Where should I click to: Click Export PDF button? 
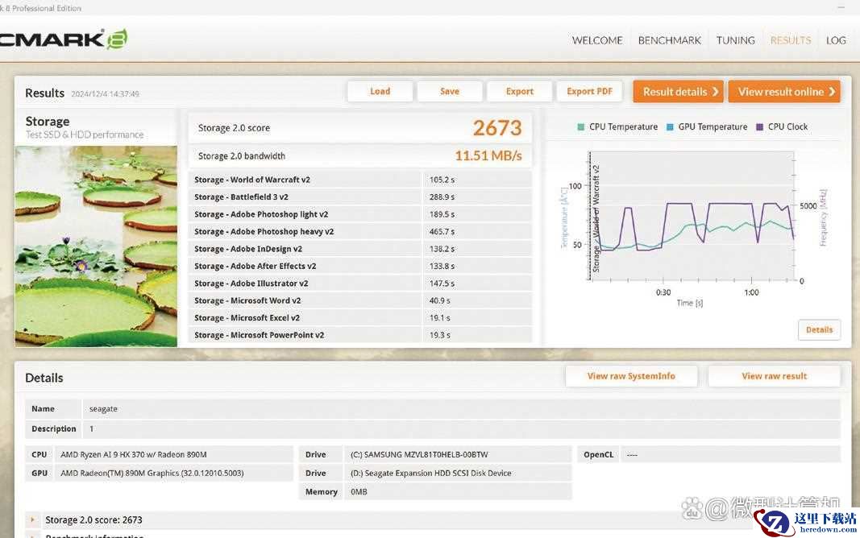590,92
